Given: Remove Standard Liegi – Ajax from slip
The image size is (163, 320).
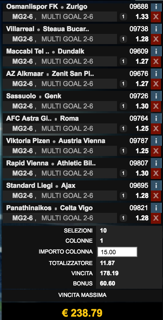Looking at the screenshot, I should click(x=156, y=196).
